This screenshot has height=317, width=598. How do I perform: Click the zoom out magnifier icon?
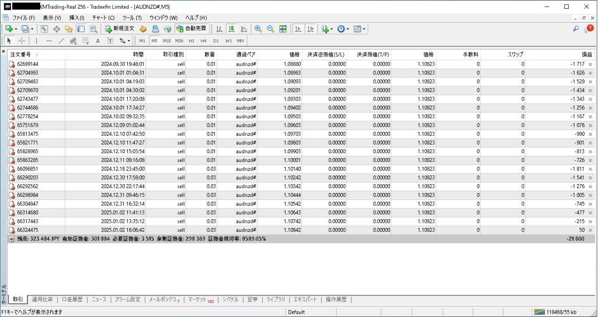pyautogui.click(x=270, y=29)
